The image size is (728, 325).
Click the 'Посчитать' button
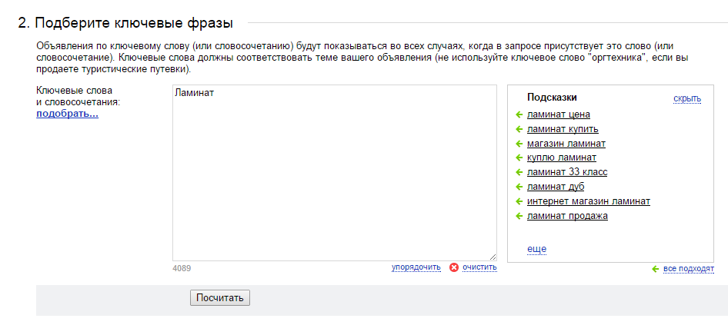[220, 297]
